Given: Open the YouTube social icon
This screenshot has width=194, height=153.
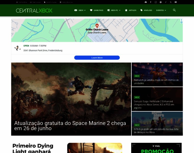Looking at the screenshot, I should (176, 2).
